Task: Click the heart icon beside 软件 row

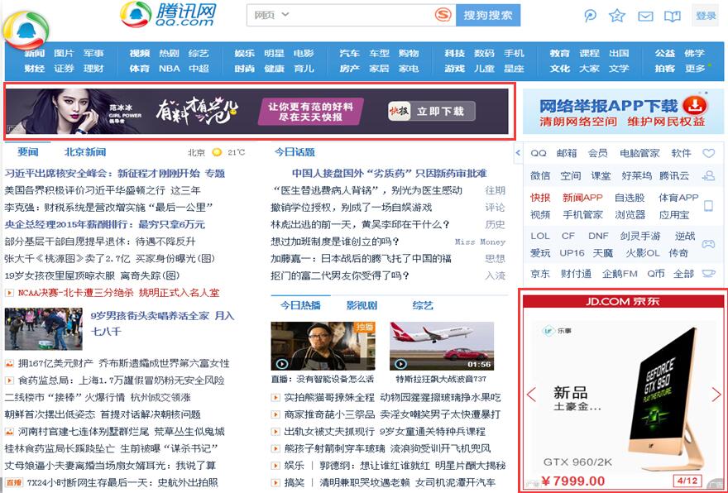Action: pos(708,153)
